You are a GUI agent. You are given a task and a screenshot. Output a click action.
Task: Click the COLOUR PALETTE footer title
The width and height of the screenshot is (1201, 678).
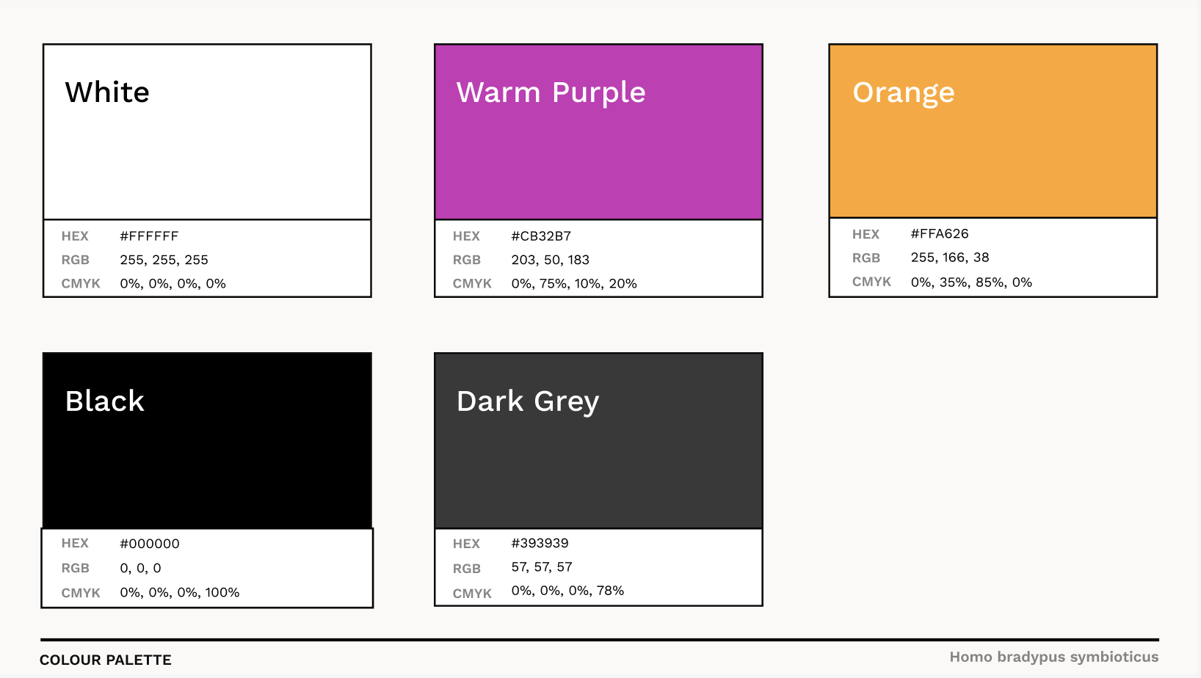click(x=106, y=660)
